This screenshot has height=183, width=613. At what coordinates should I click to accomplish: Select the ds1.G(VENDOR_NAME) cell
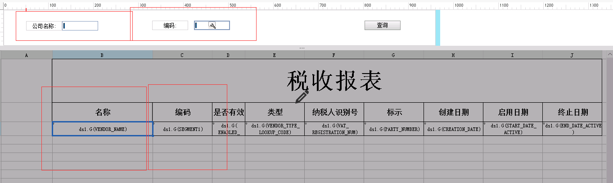pyautogui.click(x=103, y=129)
